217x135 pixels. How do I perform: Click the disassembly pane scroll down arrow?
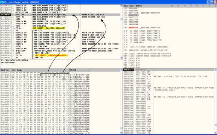pos(122,58)
